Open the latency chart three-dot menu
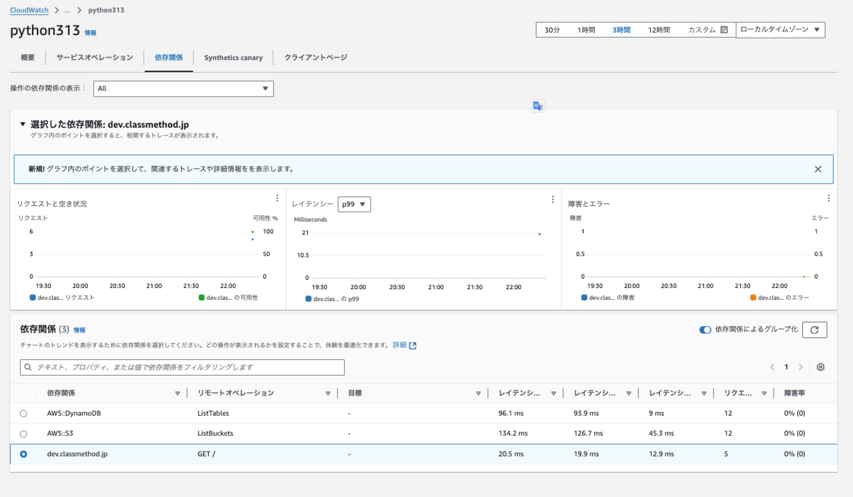 (x=553, y=199)
